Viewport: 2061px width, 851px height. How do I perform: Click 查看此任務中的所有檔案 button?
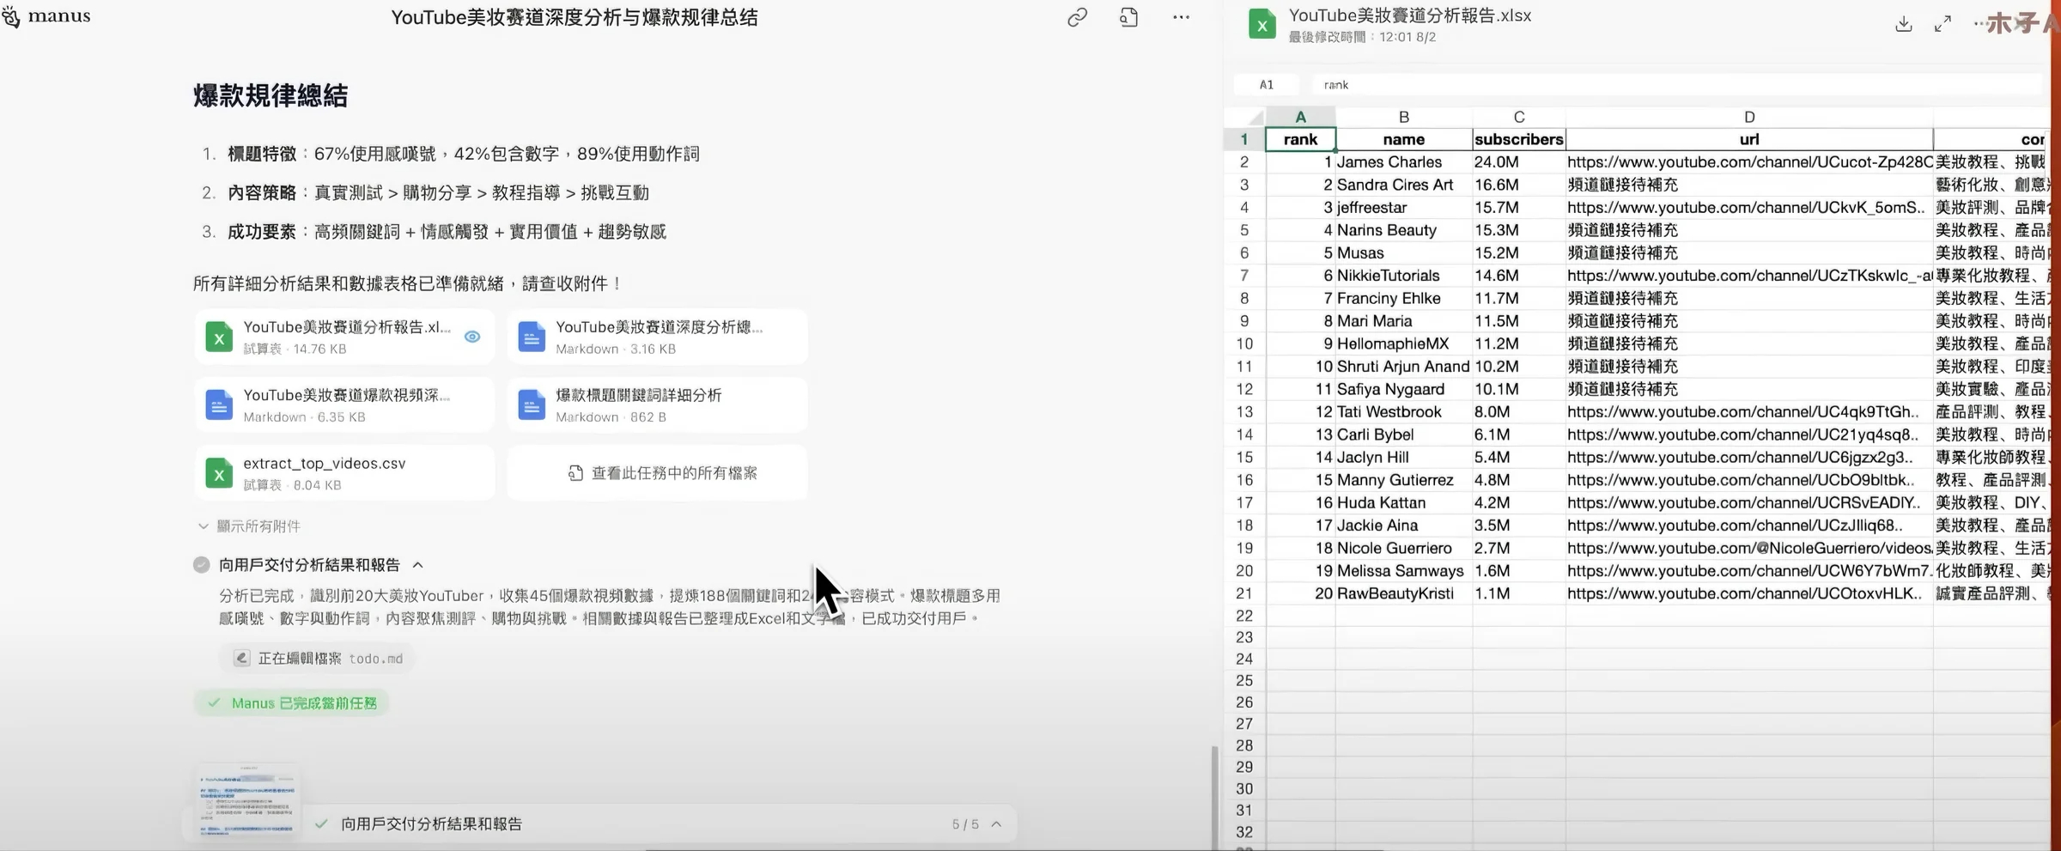point(657,473)
